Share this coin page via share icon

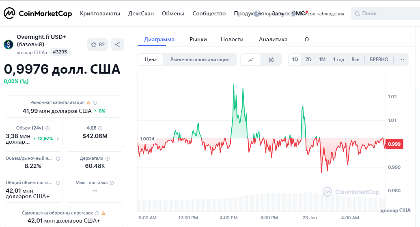click(x=118, y=45)
